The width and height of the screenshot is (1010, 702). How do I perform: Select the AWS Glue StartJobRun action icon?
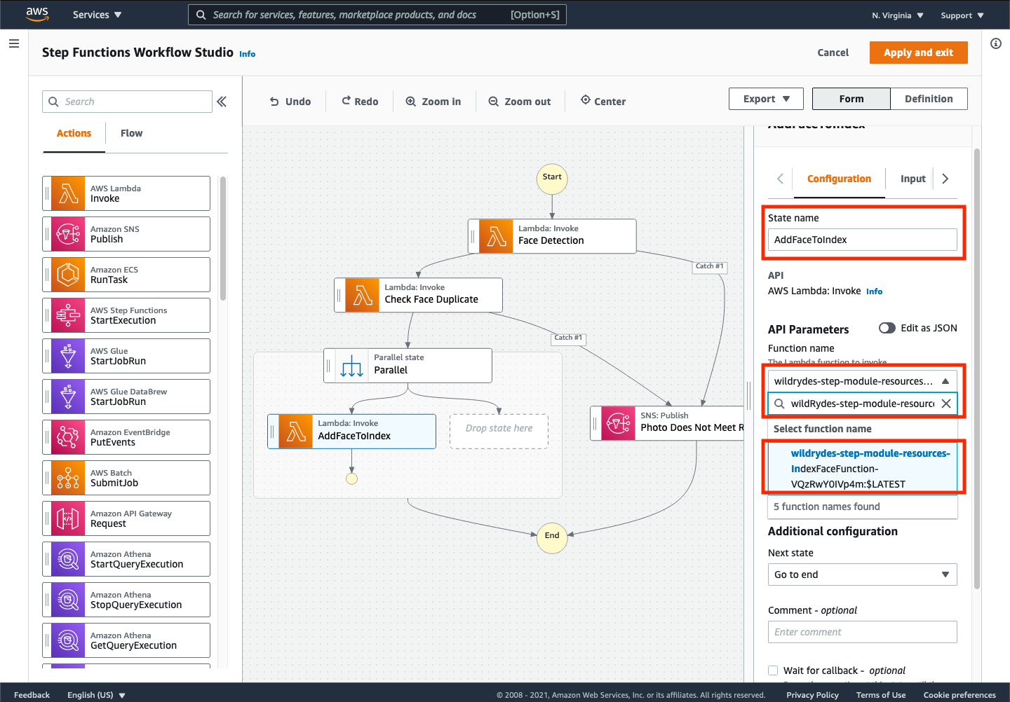68,356
